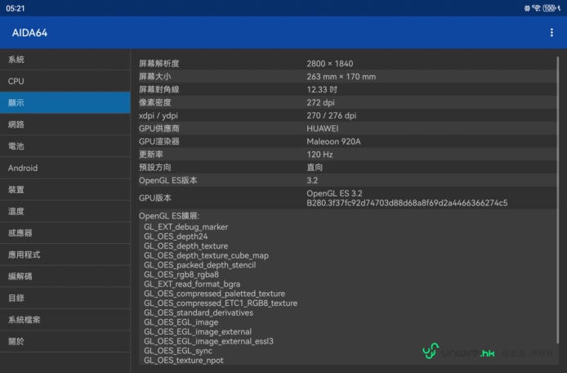Tap the battery indicator in status bar
Screen dimensions: 567x373
[549, 8]
